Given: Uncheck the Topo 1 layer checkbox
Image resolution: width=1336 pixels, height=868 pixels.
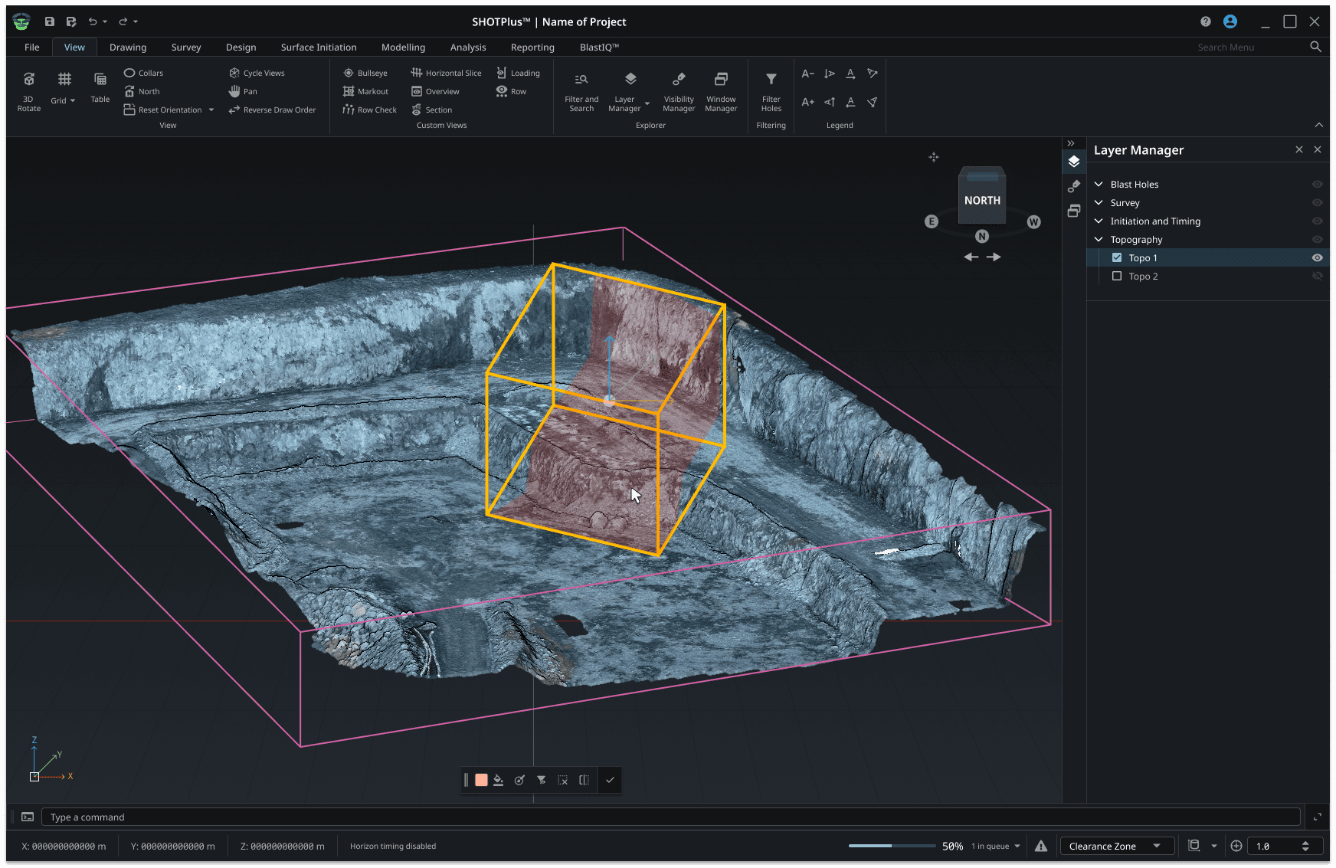Looking at the screenshot, I should tap(1117, 258).
